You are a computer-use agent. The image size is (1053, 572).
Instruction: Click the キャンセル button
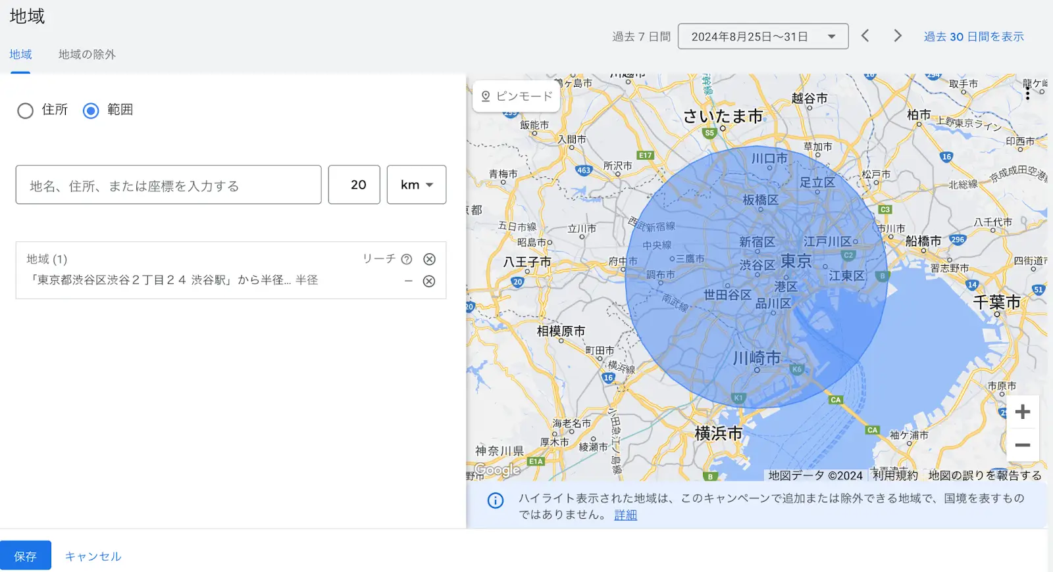click(93, 556)
